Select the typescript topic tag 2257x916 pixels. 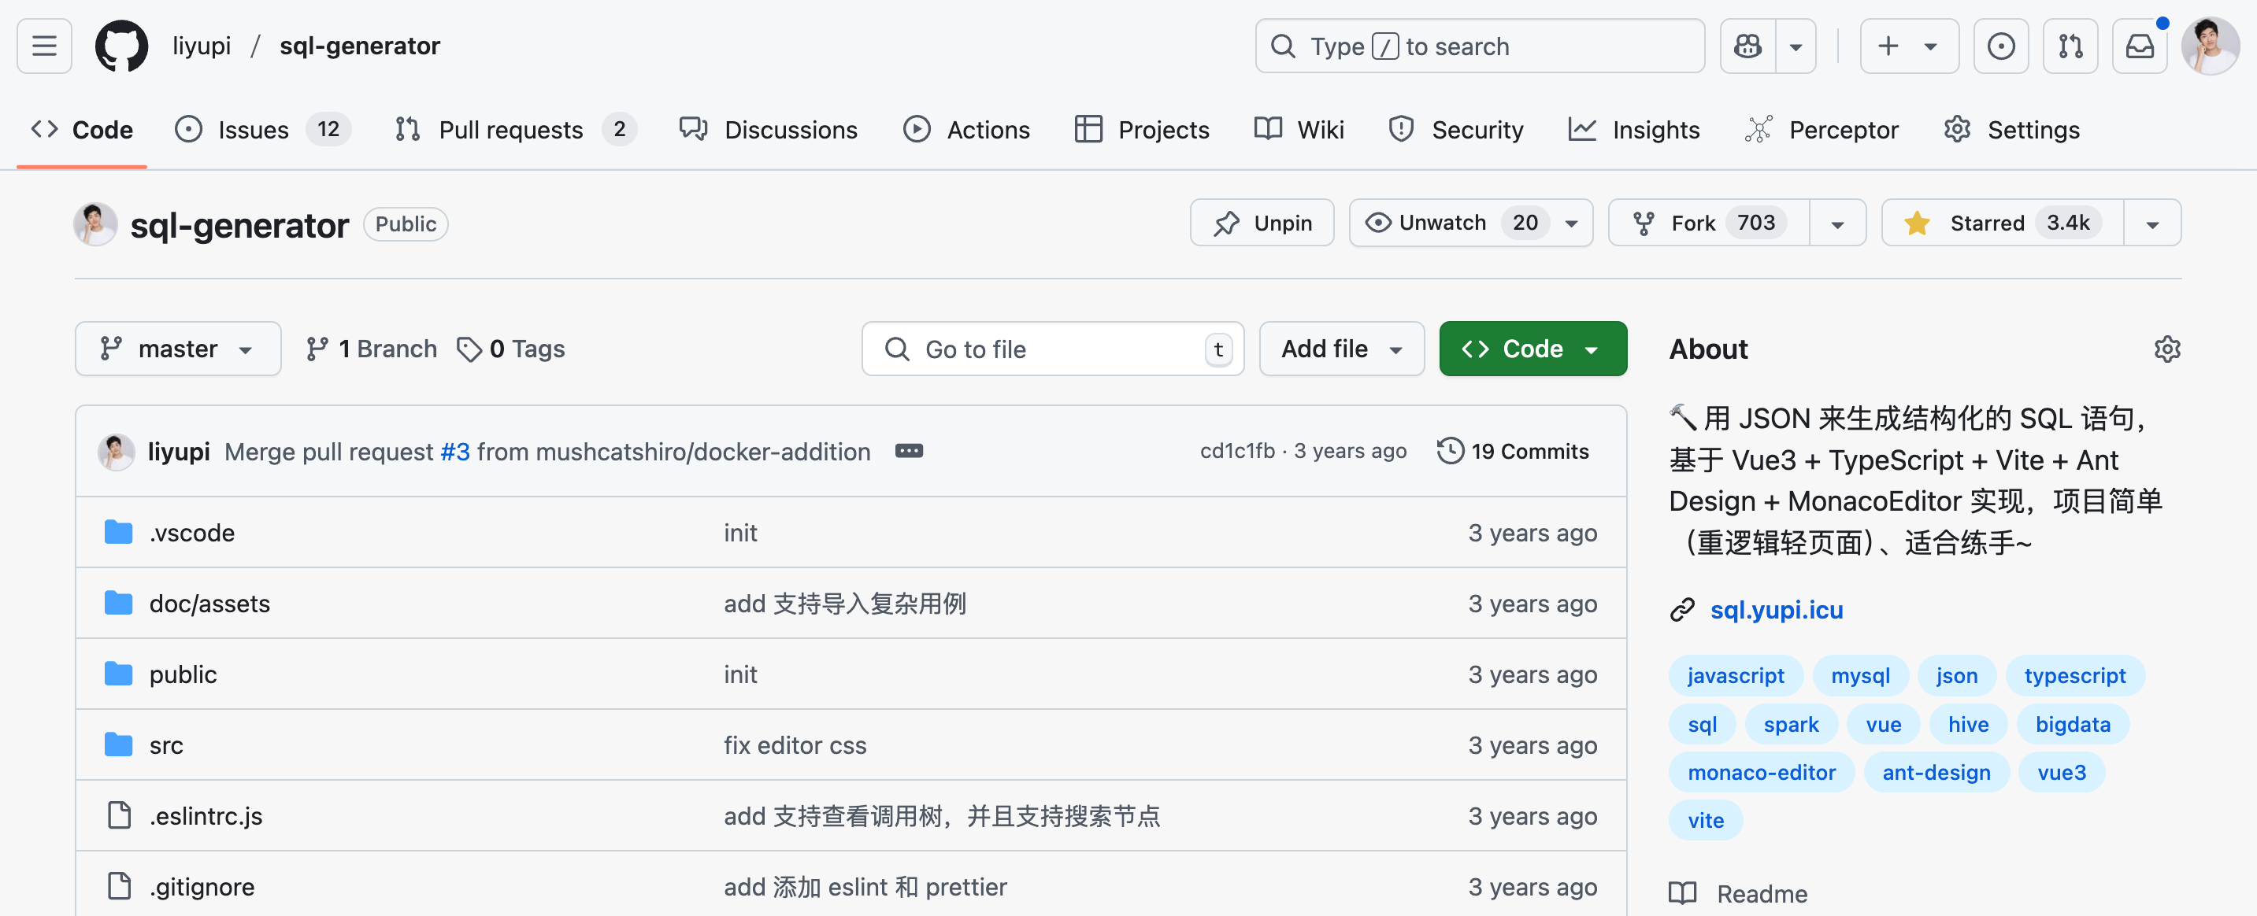pos(2074,675)
